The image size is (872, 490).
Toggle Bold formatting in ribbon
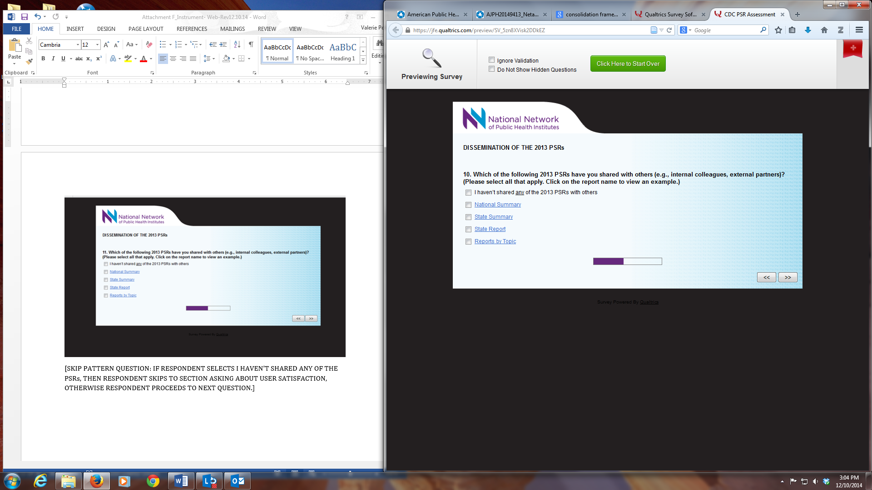coord(43,59)
